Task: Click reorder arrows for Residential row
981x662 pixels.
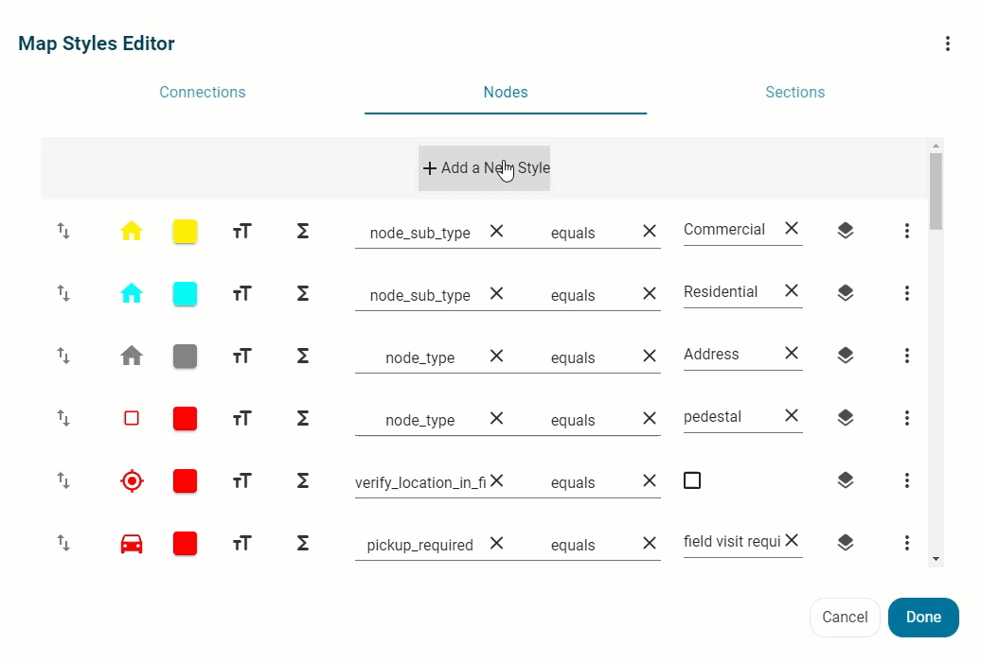Action: click(63, 293)
